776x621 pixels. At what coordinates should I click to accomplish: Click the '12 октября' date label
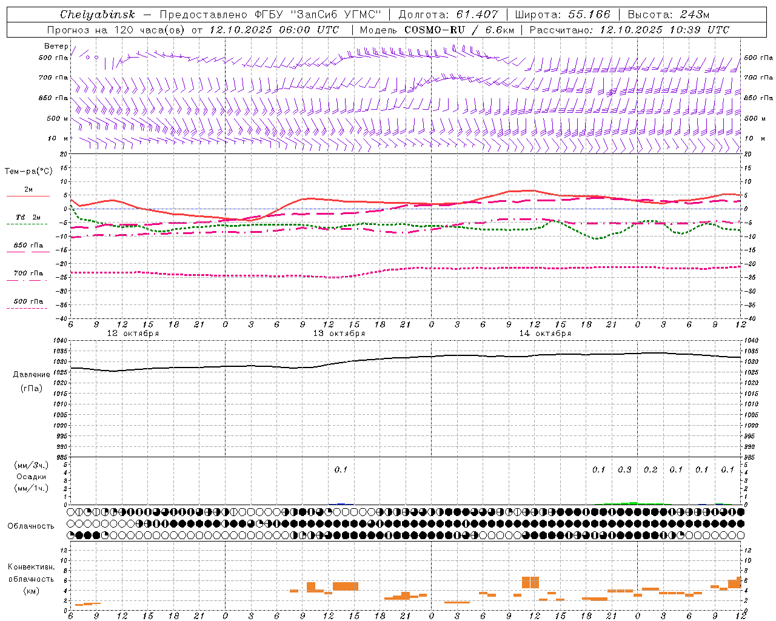(133, 334)
